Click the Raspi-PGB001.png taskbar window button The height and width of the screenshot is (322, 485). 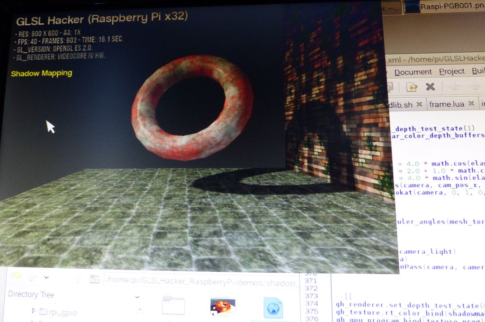pos(445,7)
